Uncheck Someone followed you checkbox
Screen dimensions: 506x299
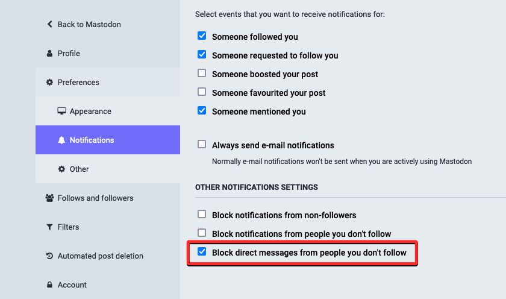[202, 36]
